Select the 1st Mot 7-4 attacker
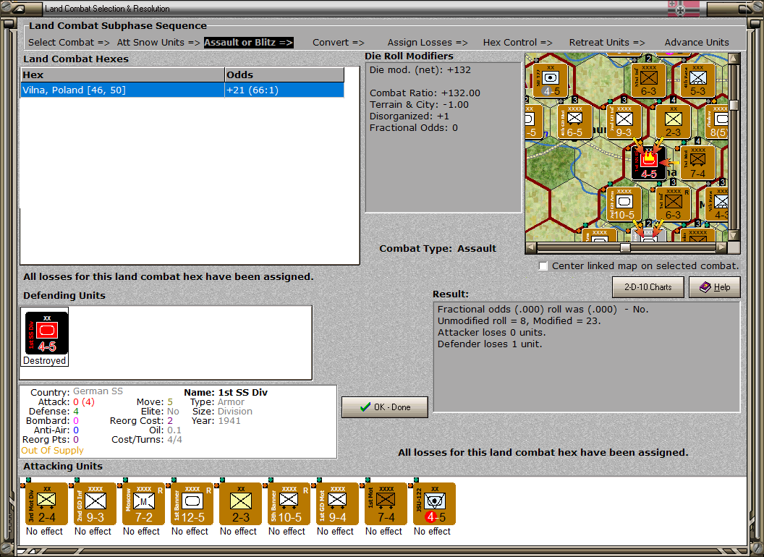 coord(386,504)
